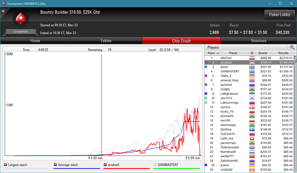The image size is (297, 173).
Task: Click the flag icon for Intui7ion
Action: point(252,58)
